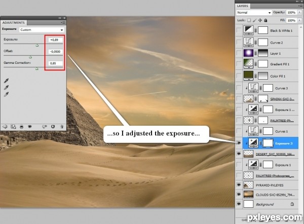The image size is (304, 224).
Task: Select Curves 2 adjustment thumbnail icon
Action: point(248,42)
